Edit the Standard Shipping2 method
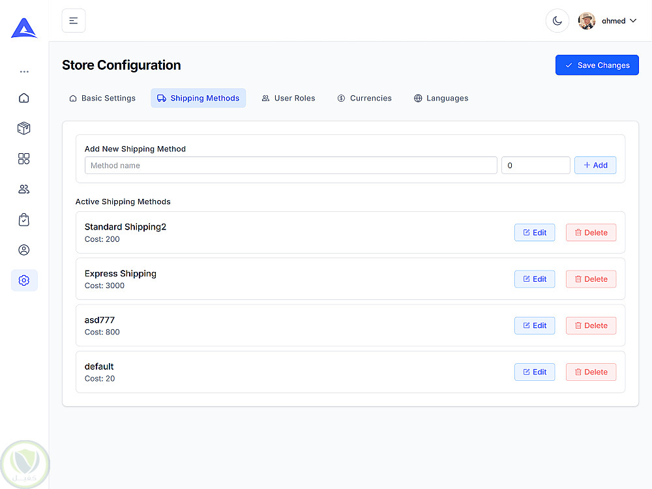This screenshot has height=489, width=652. [535, 233]
